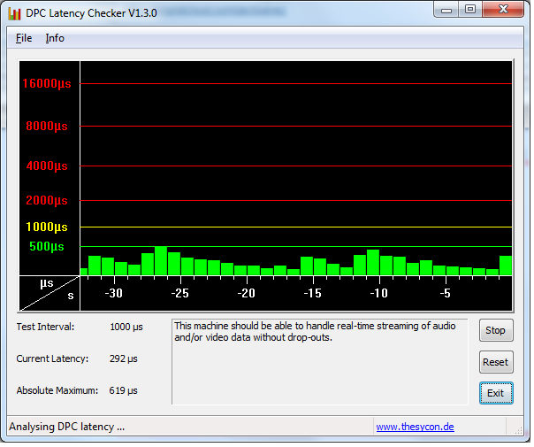Viewport: 534px width, 447px height.
Task: Click the 8000µs axis label
Action: (47, 127)
